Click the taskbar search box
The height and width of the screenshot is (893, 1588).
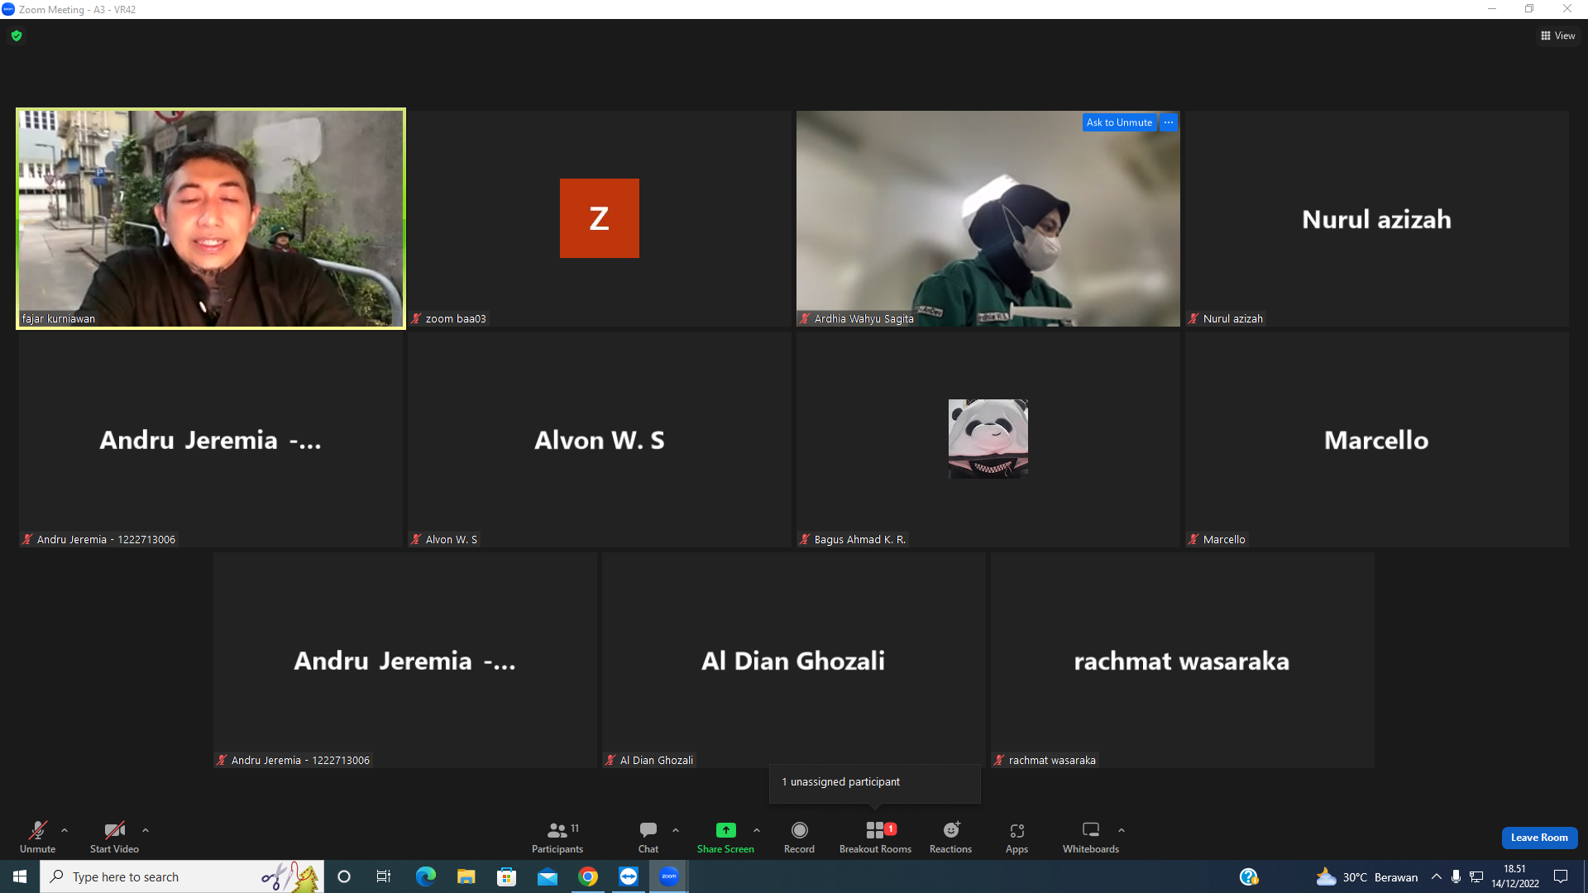click(x=182, y=876)
